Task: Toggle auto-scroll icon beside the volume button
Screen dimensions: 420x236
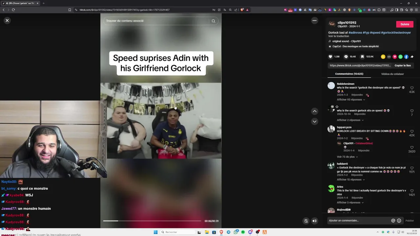Action: click(x=306, y=221)
